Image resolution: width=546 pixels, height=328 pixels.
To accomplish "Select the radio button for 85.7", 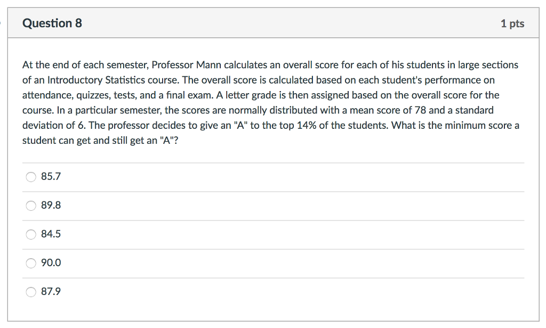I will (x=30, y=177).
